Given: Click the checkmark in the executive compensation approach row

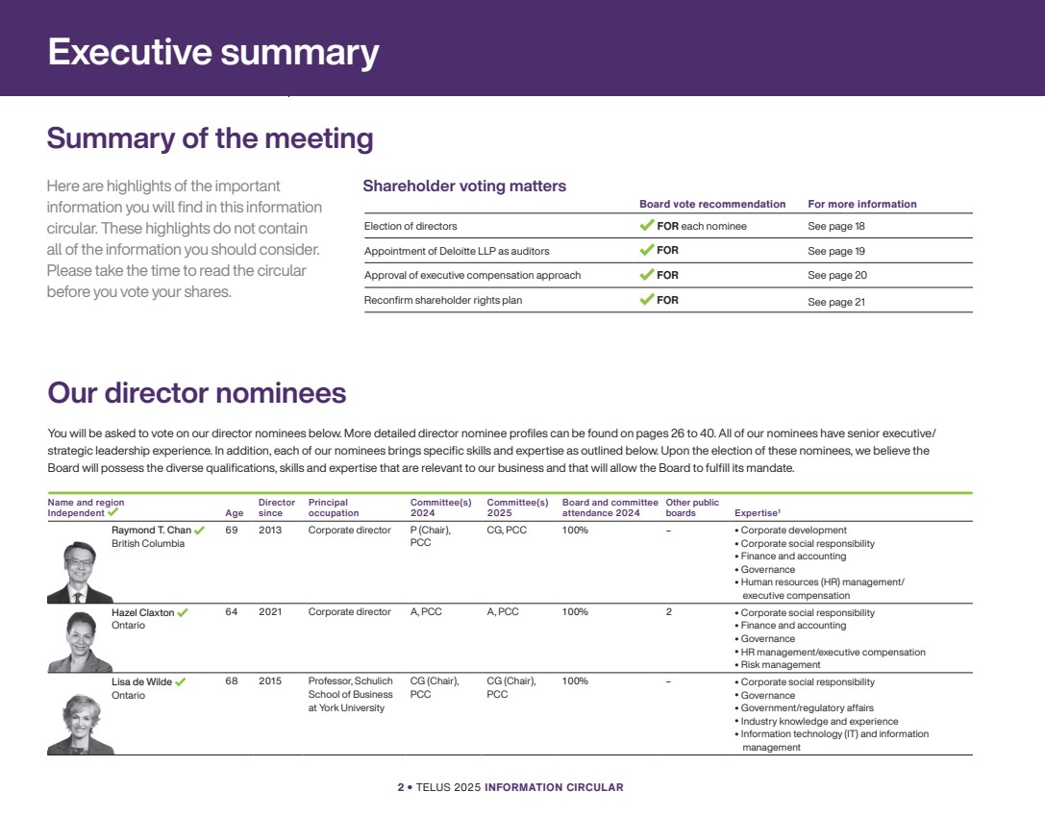Looking at the screenshot, I should coord(647,275).
